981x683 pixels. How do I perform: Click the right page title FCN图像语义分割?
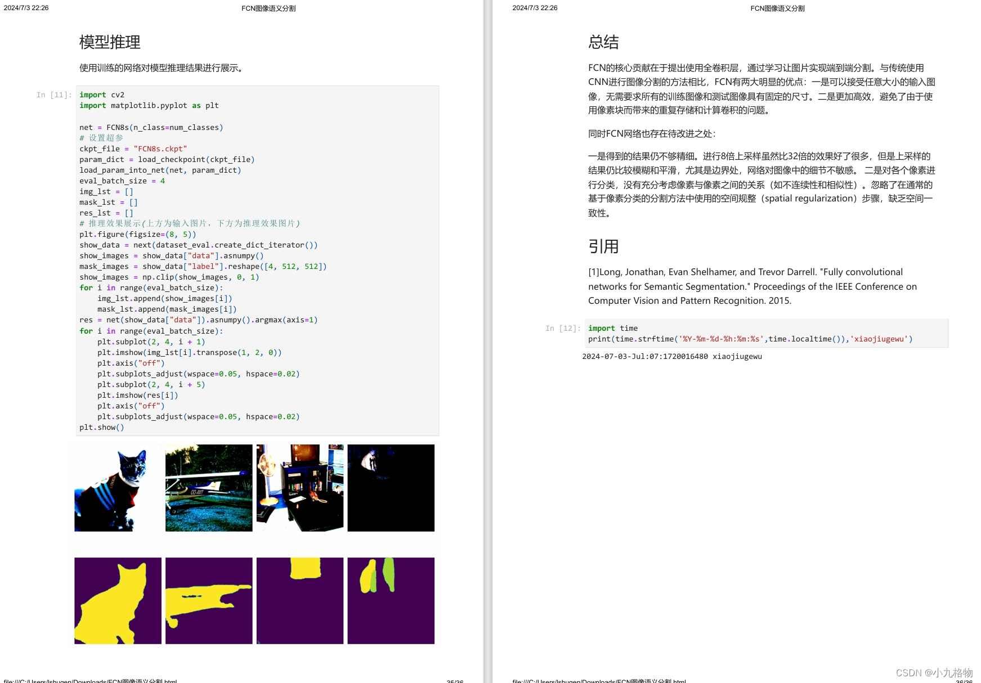click(777, 8)
